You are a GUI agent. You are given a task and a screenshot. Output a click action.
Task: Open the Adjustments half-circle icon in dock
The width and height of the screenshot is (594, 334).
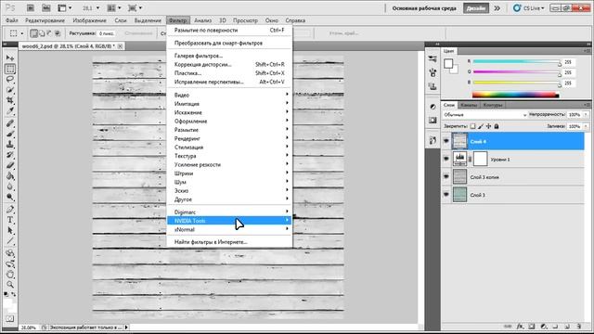(x=433, y=107)
